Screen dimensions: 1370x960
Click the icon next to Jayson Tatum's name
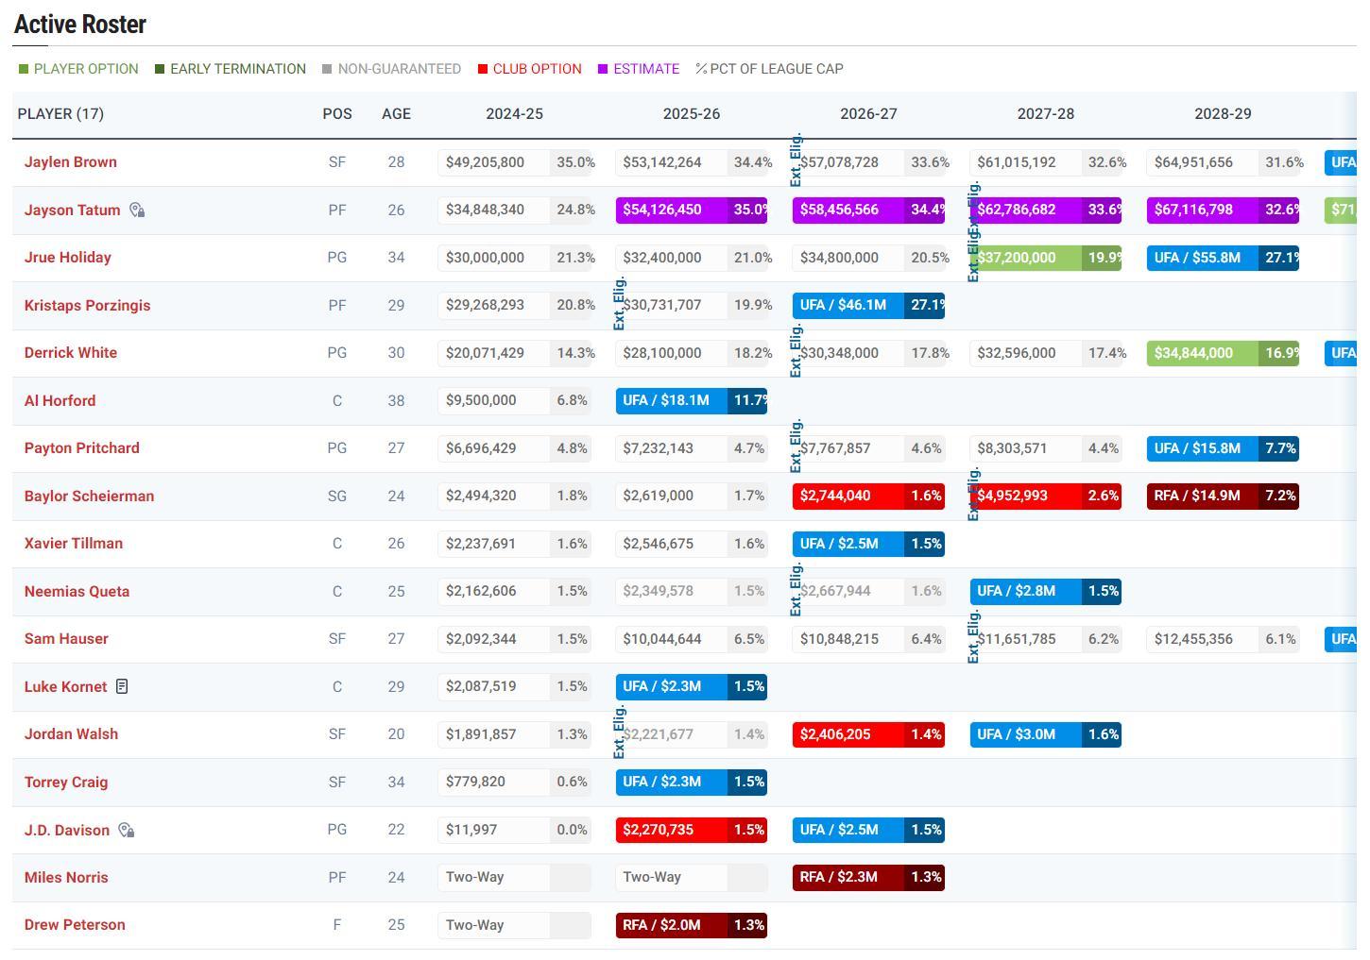[x=137, y=211]
